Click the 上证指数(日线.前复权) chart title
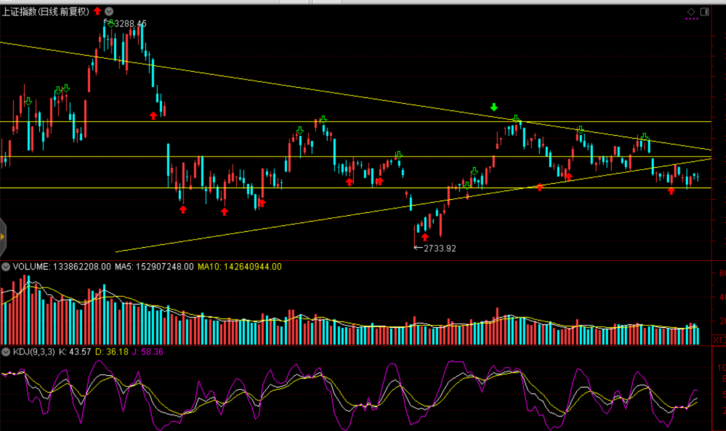This screenshot has height=431, width=726. coord(46,12)
